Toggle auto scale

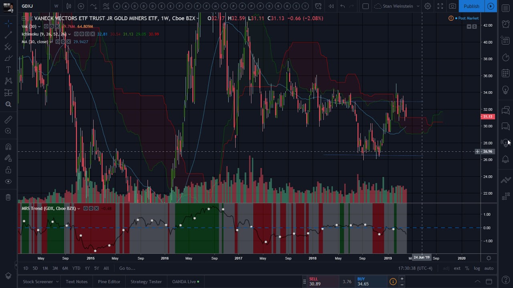pyautogui.click(x=489, y=268)
